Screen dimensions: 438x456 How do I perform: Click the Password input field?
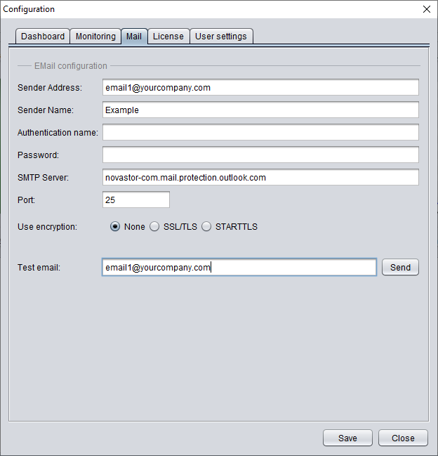260,155
